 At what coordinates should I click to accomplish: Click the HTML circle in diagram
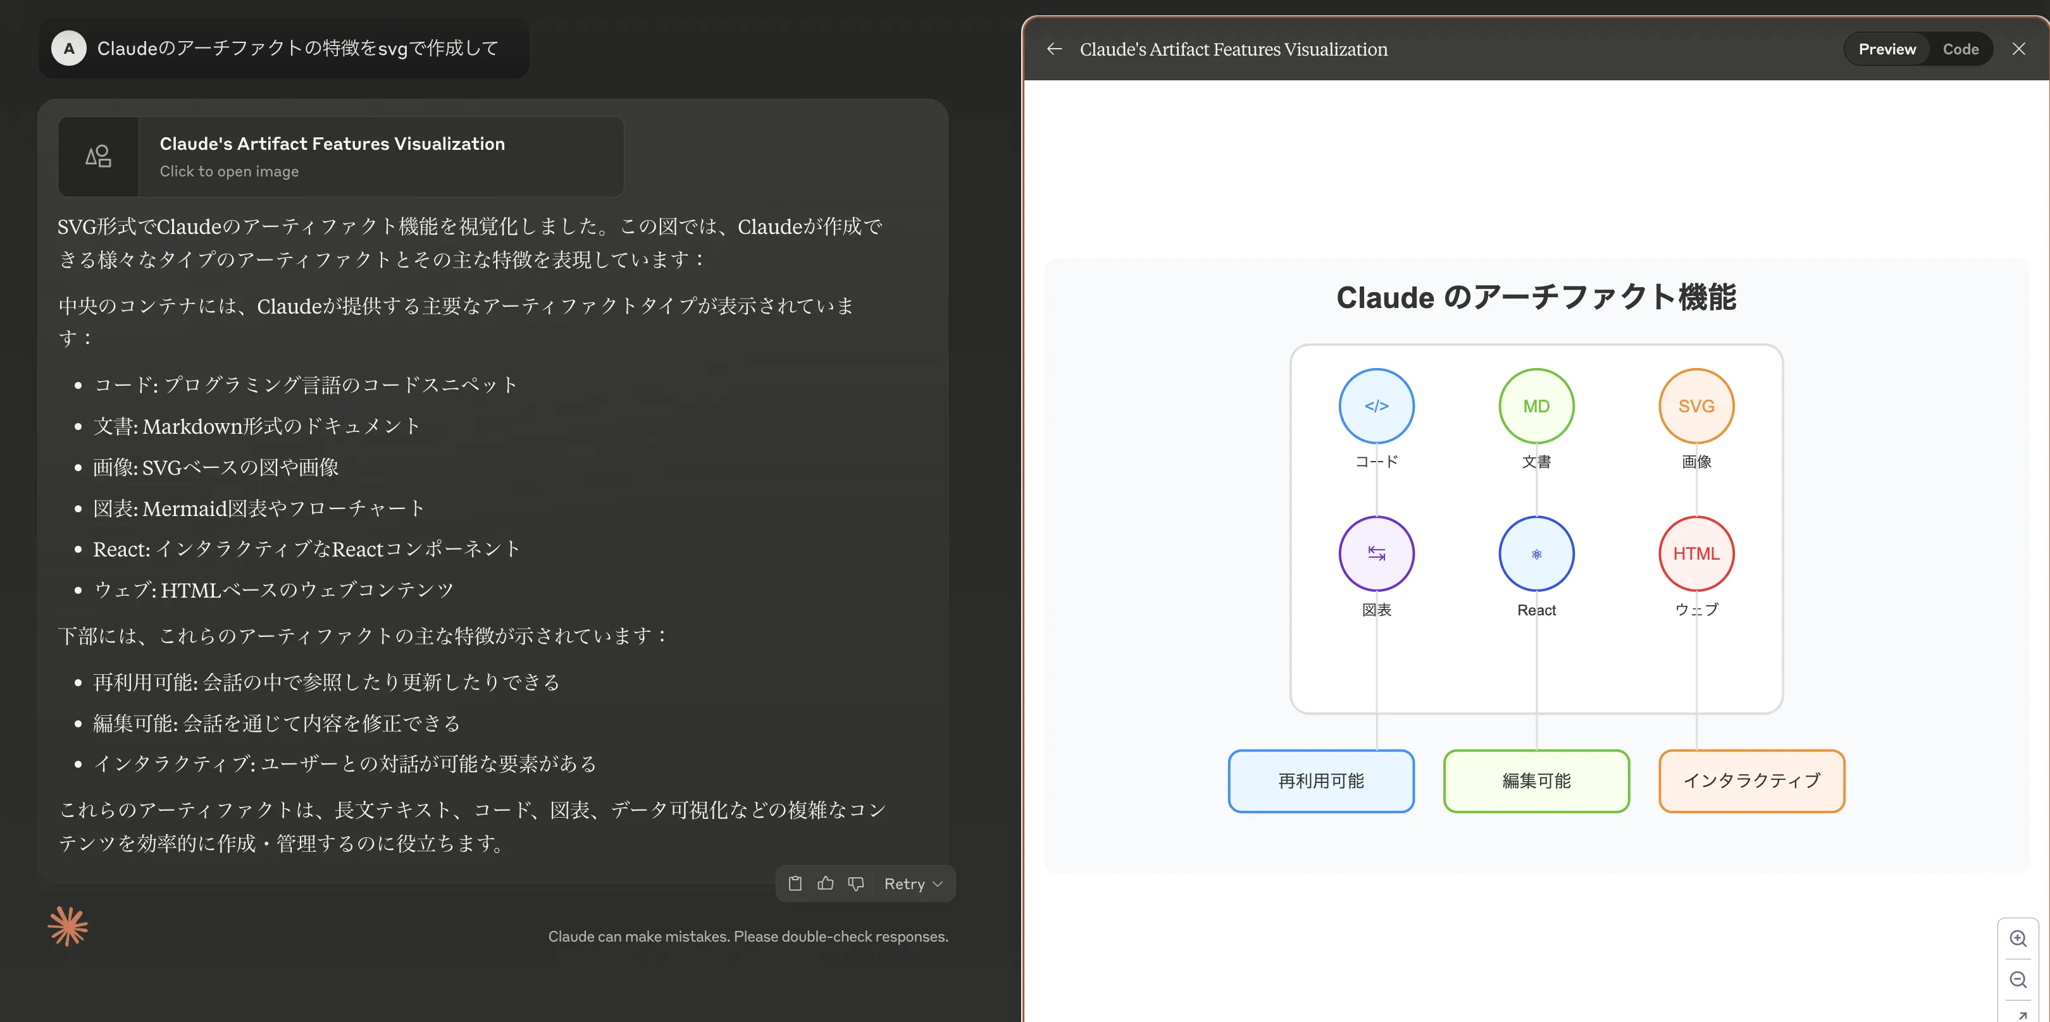[1696, 553]
